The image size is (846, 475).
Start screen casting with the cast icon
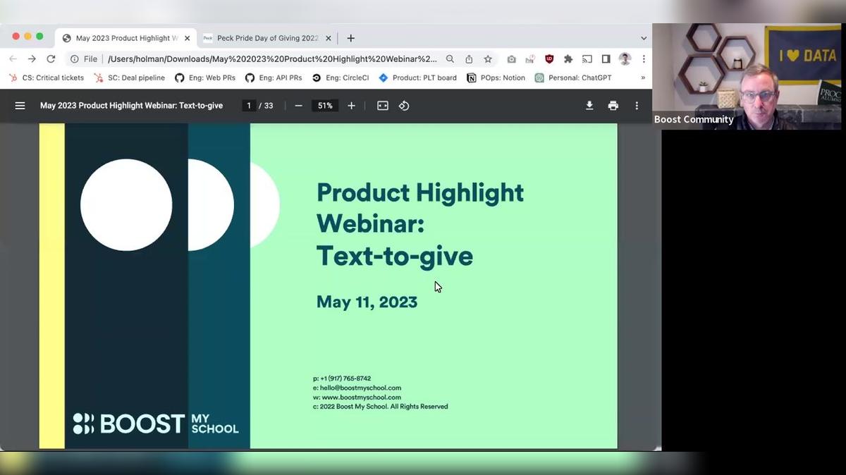point(587,59)
